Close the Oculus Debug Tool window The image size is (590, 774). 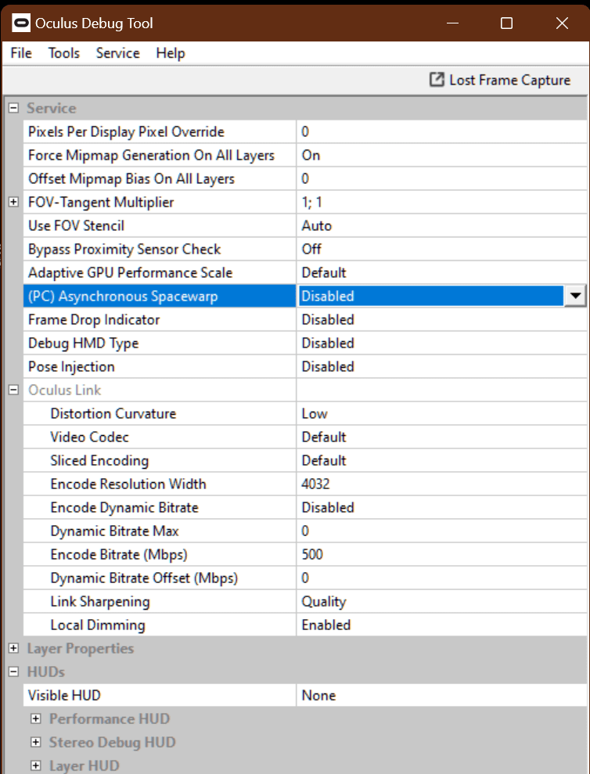562,23
